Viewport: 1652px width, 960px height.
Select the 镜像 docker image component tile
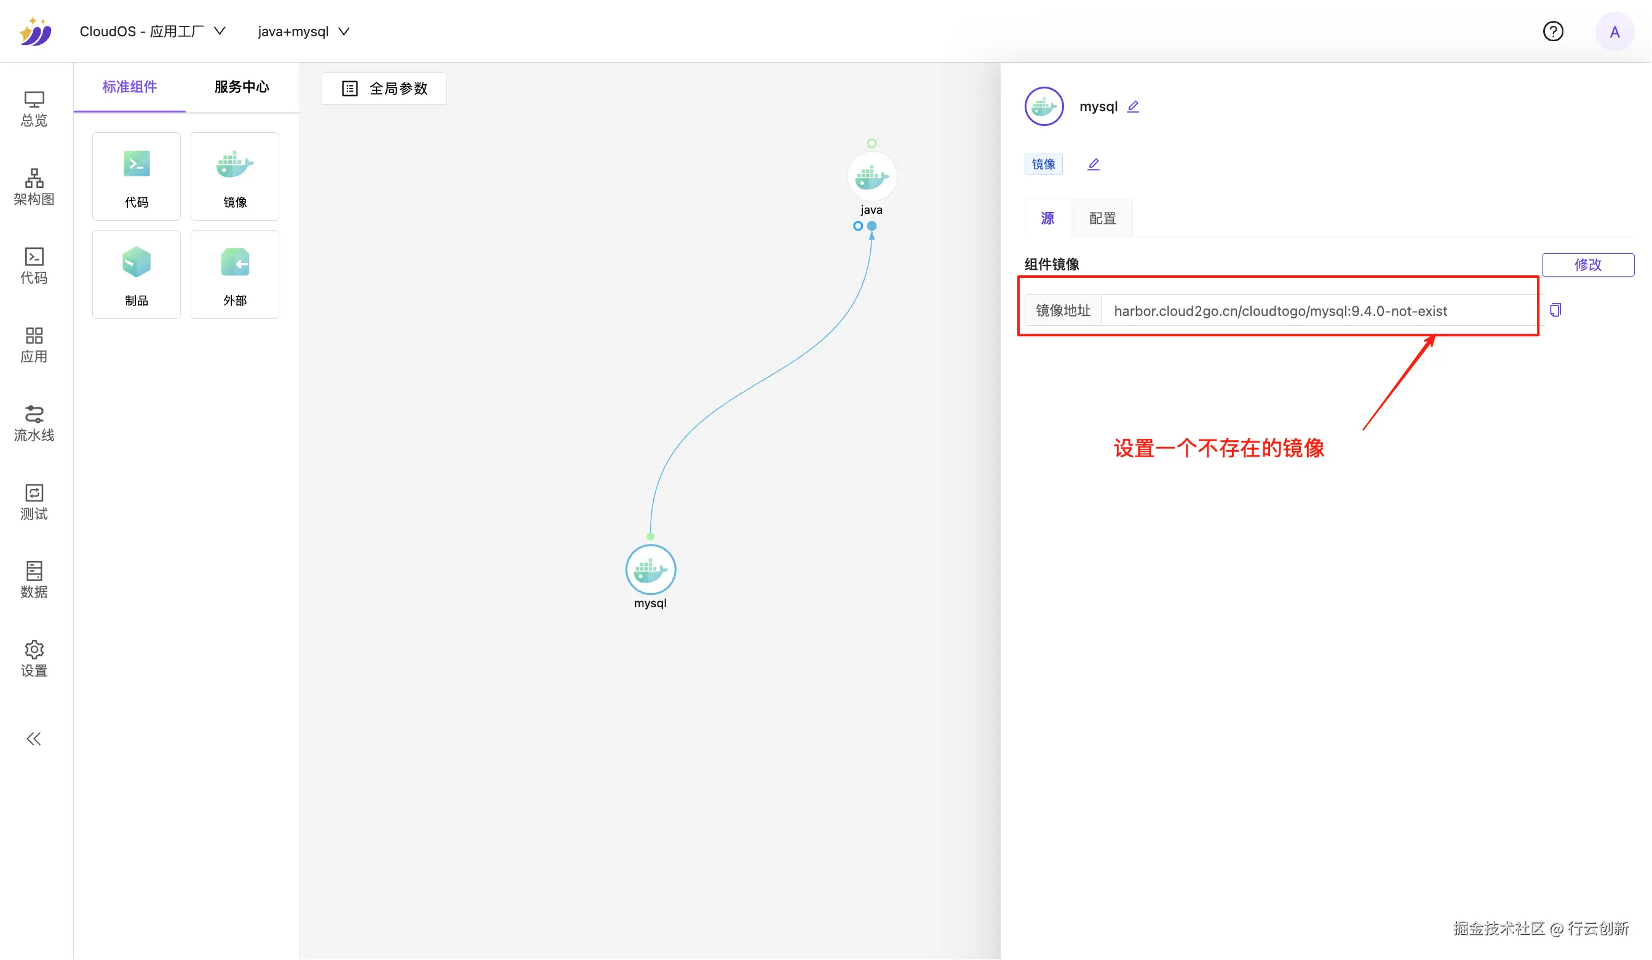pos(235,176)
